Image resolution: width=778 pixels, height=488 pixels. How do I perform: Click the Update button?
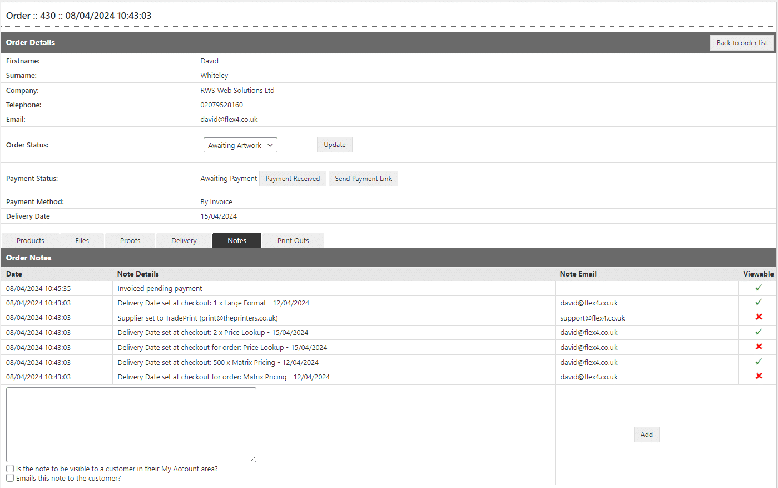point(335,145)
